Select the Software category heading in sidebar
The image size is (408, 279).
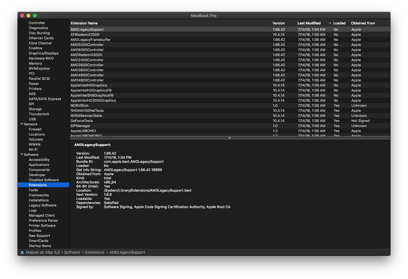[x=31, y=155]
